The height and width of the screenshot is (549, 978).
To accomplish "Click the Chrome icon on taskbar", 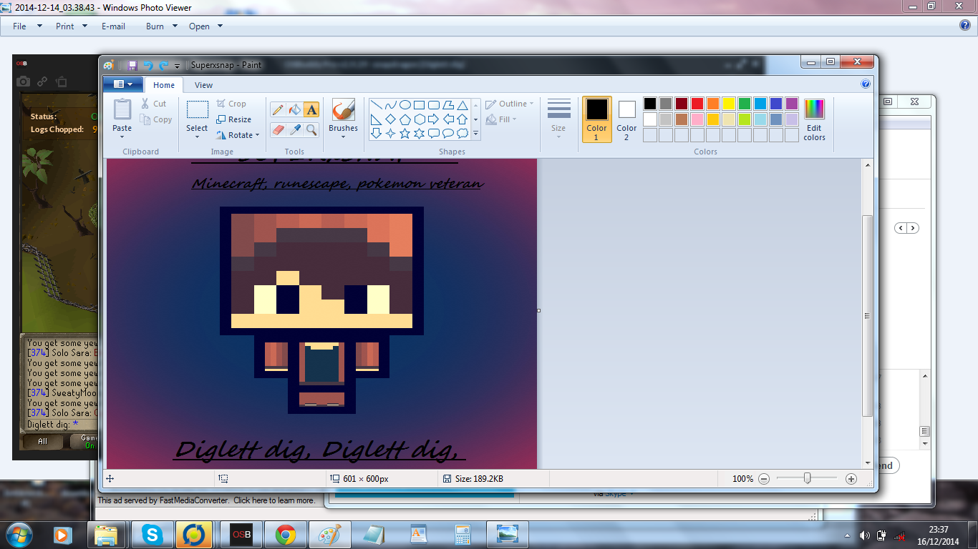I will point(285,535).
